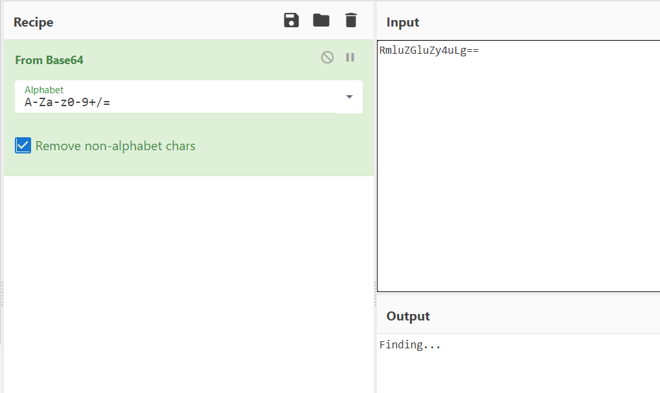Save the current recipe
Screen dimensions: 660x393
pos(291,21)
